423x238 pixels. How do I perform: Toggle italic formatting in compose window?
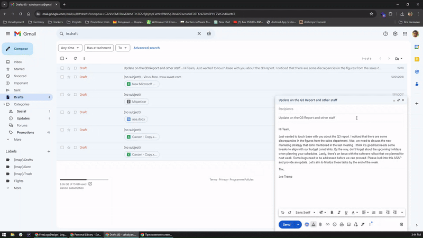pos(339,213)
